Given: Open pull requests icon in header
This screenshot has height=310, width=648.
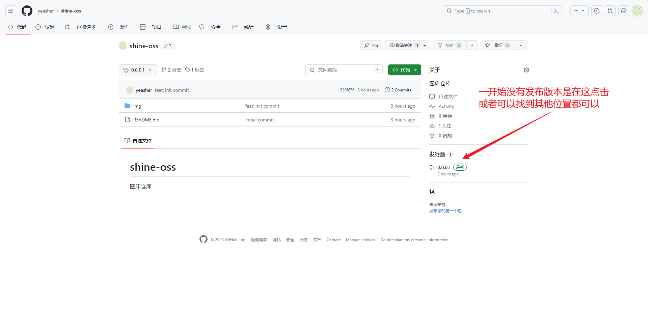Looking at the screenshot, I should pos(610,11).
